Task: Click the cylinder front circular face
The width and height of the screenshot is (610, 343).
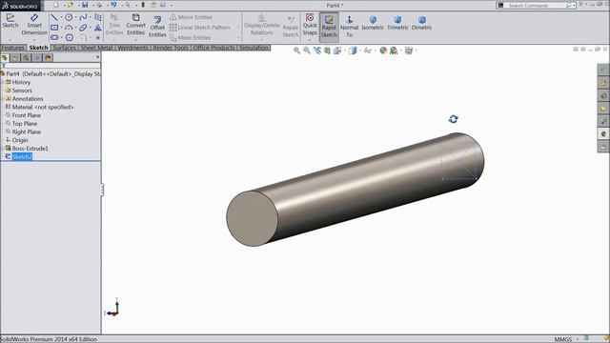Action: click(x=252, y=218)
